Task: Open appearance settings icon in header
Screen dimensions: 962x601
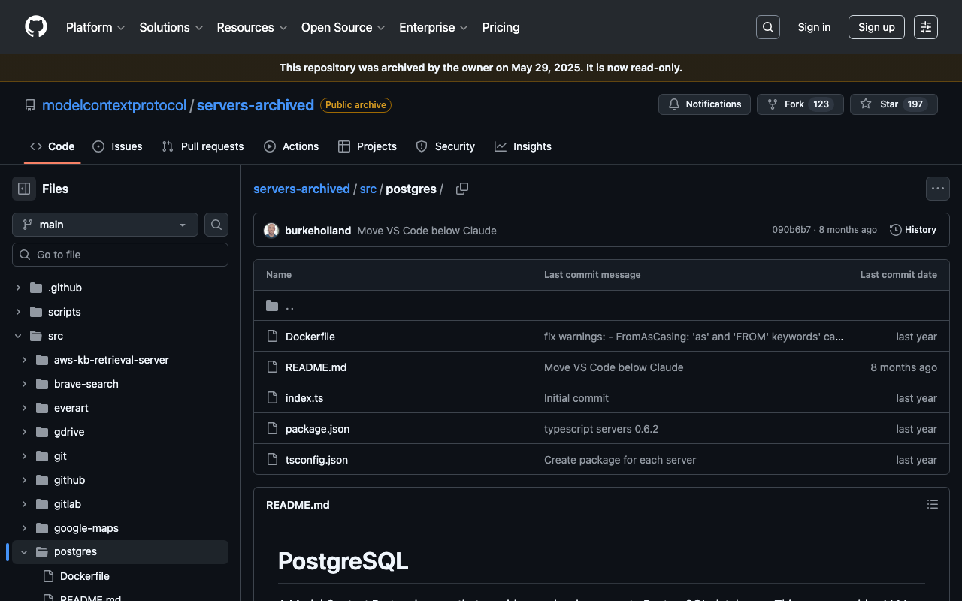Action: click(x=925, y=27)
